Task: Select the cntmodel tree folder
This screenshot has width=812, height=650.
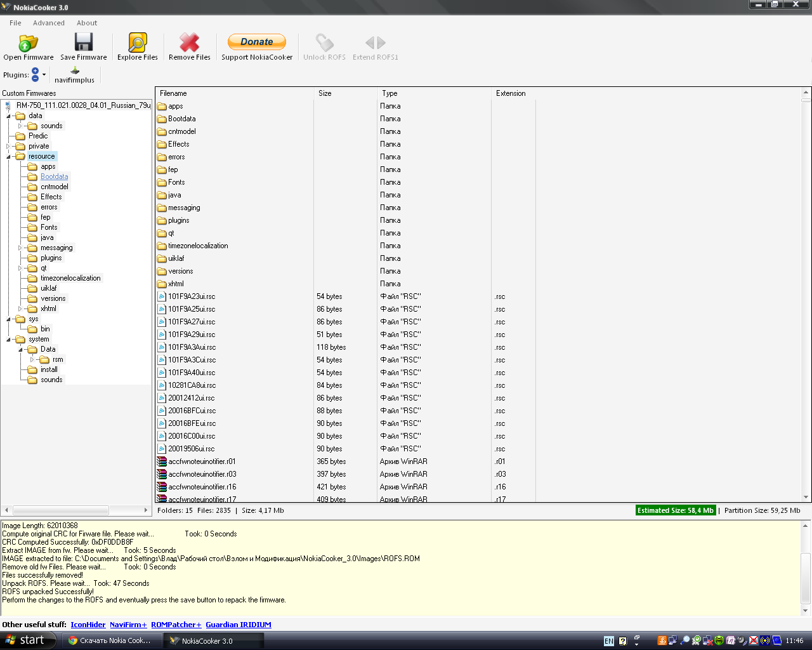Action: click(x=54, y=187)
